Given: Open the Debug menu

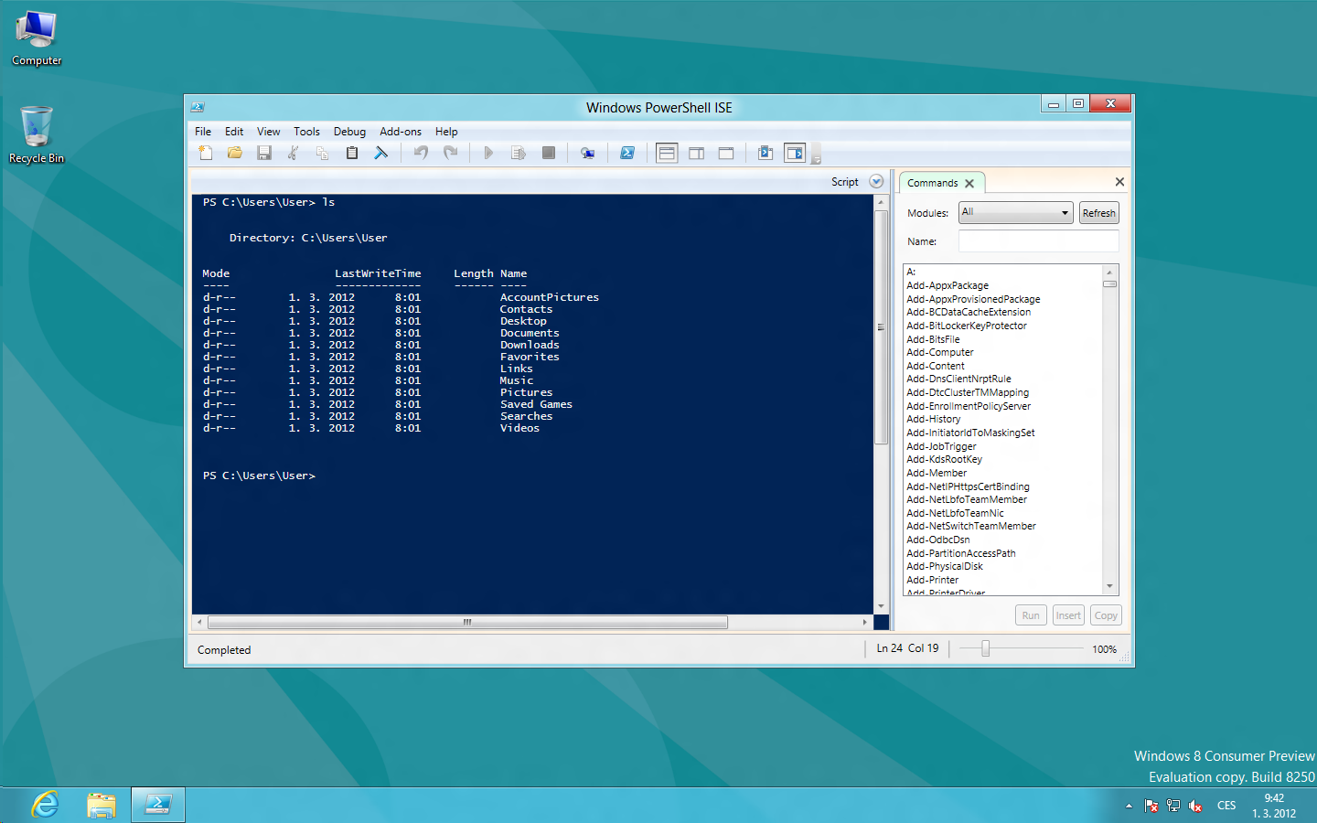Looking at the screenshot, I should tap(349, 132).
